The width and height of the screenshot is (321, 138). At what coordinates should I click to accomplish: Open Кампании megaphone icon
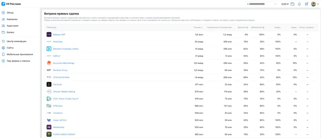point(3,19)
